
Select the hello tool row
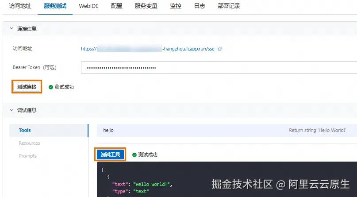click(x=227, y=130)
